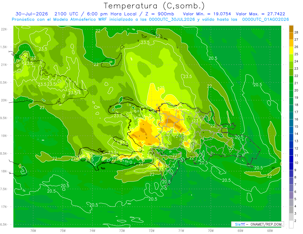Click "Valor Max. = 27.7422" readout
303x234 pixels.
coord(261,14)
